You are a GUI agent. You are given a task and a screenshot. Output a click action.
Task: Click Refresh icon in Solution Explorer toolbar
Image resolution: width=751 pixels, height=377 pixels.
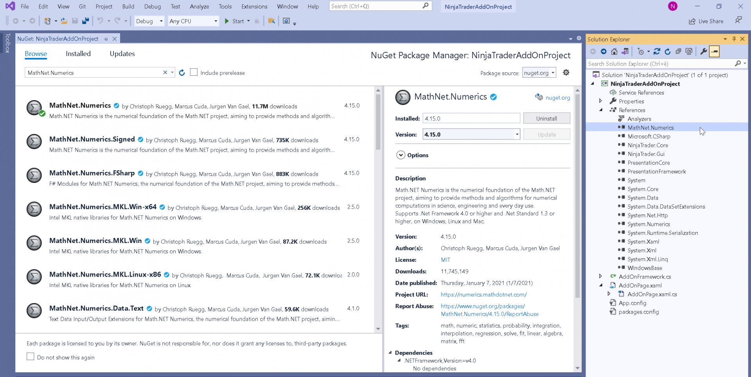668,52
